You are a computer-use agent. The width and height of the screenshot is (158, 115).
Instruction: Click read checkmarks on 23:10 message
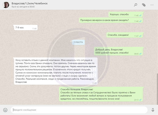(x=140, y=100)
